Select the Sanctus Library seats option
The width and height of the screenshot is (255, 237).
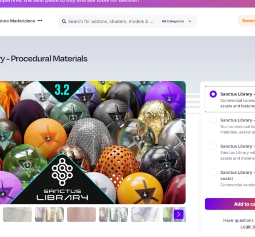click(213, 172)
